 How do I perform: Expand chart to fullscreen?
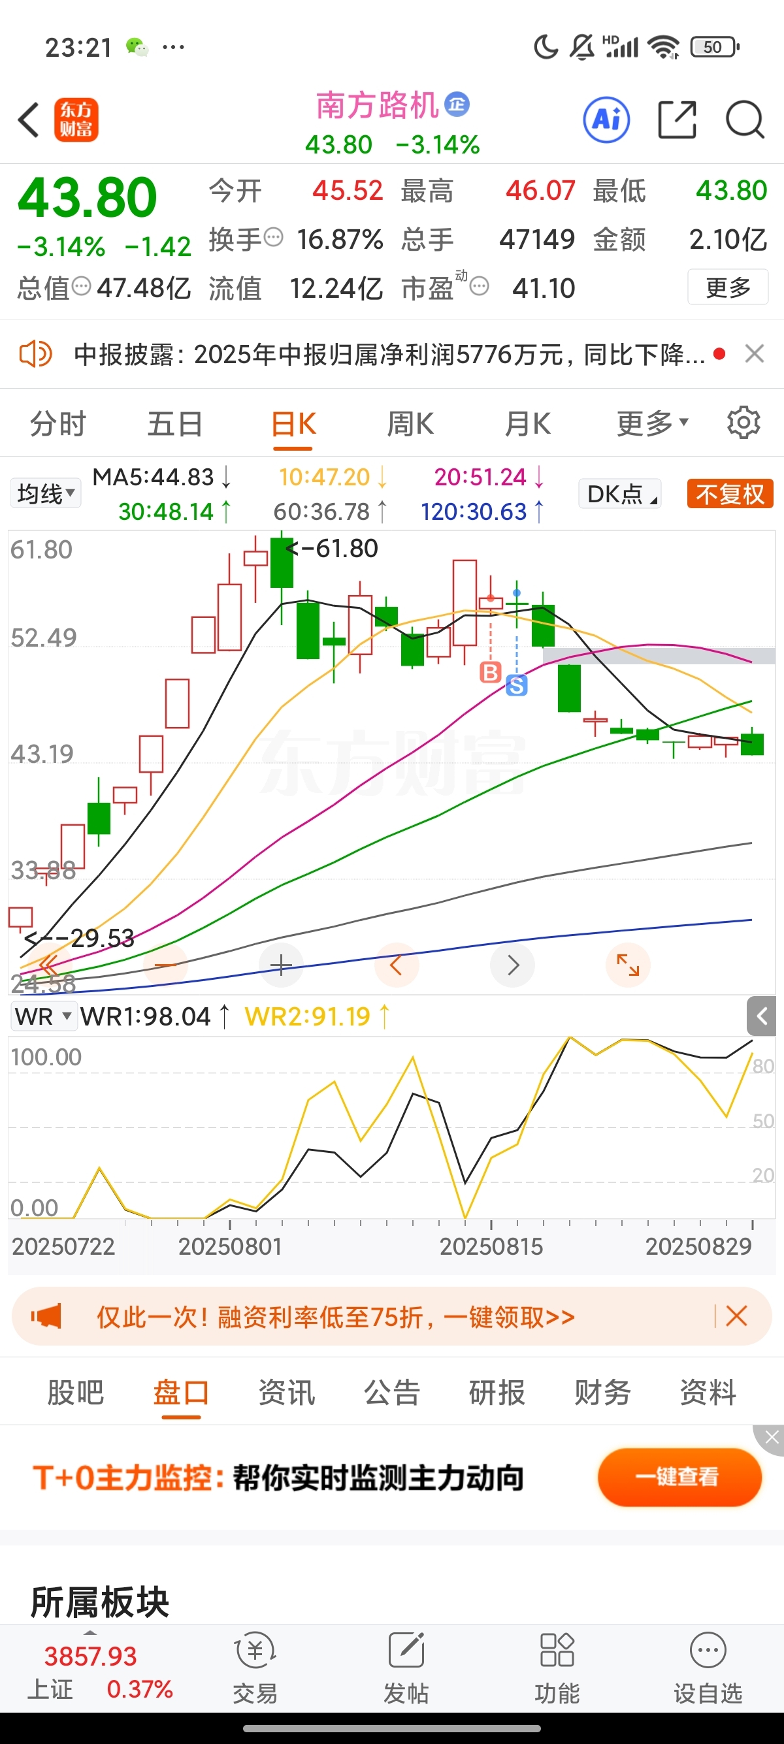[629, 965]
